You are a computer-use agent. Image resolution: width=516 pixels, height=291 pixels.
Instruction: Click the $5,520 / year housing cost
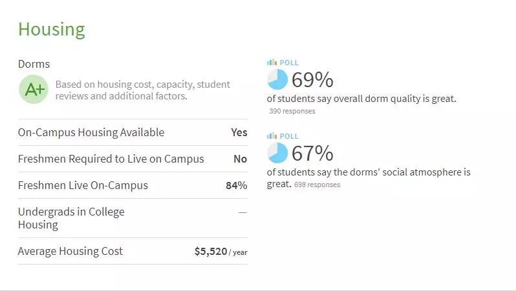220,252
